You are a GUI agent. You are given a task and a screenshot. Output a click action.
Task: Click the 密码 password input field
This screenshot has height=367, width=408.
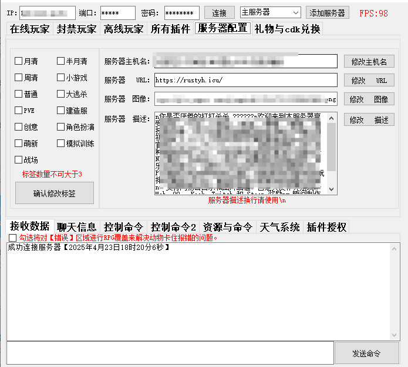[182, 13]
